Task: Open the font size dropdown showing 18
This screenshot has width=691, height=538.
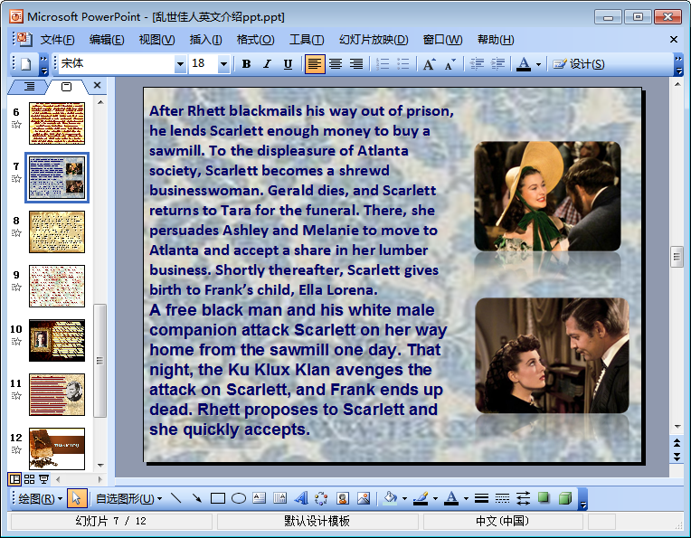Action: (224, 64)
